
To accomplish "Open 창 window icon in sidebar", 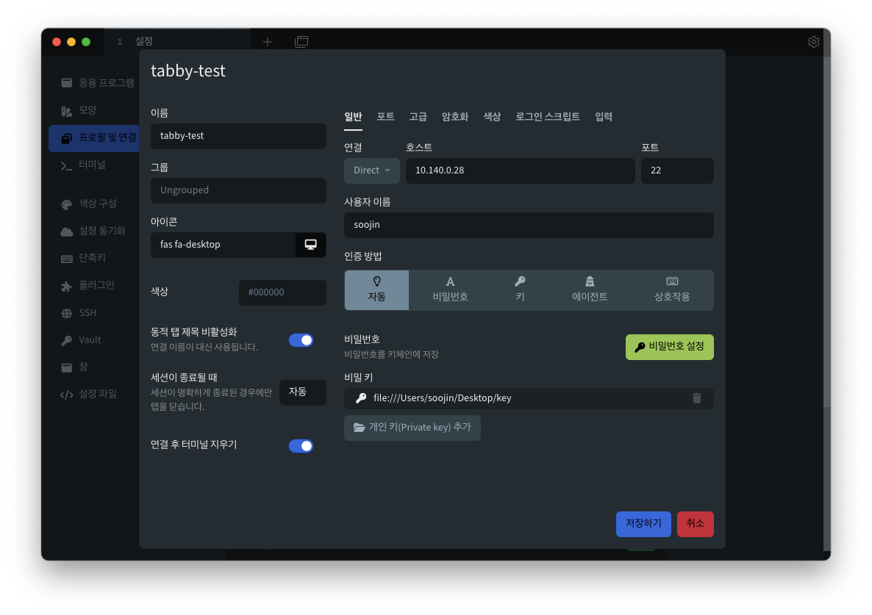I will (67, 367).
